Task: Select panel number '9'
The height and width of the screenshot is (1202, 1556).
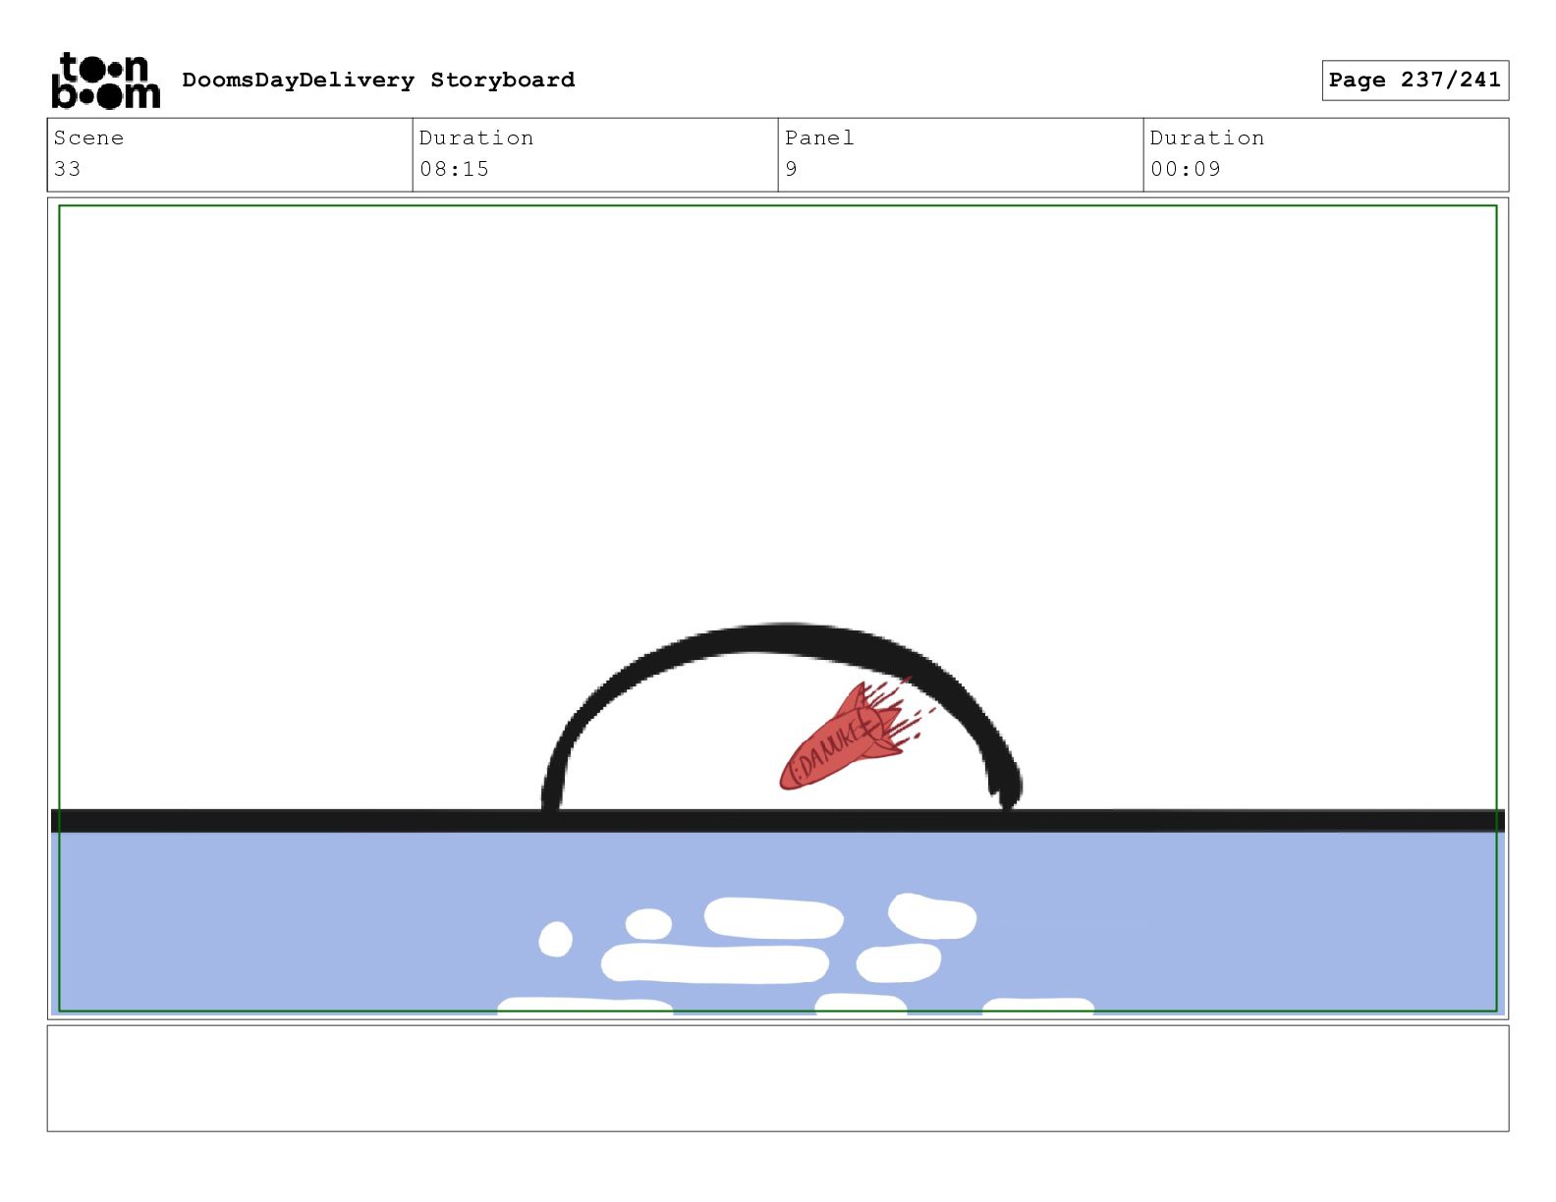Action: [792, 169]
